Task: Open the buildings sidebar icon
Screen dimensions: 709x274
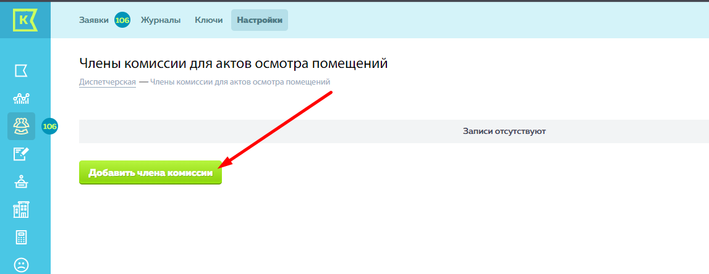Action: point(21,209)
